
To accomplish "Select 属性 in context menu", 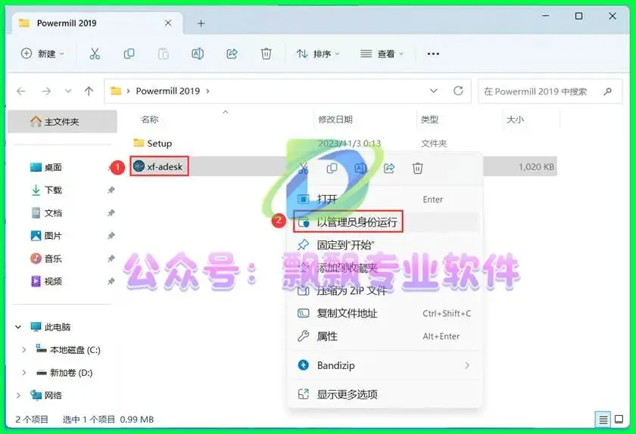I will tap(385, 336).
